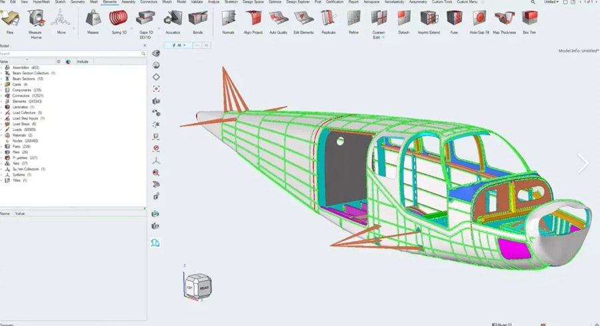600x326 pixels.
Task: Click the view orientation cube
Action: pyautogui.click(x=199, y=286)
